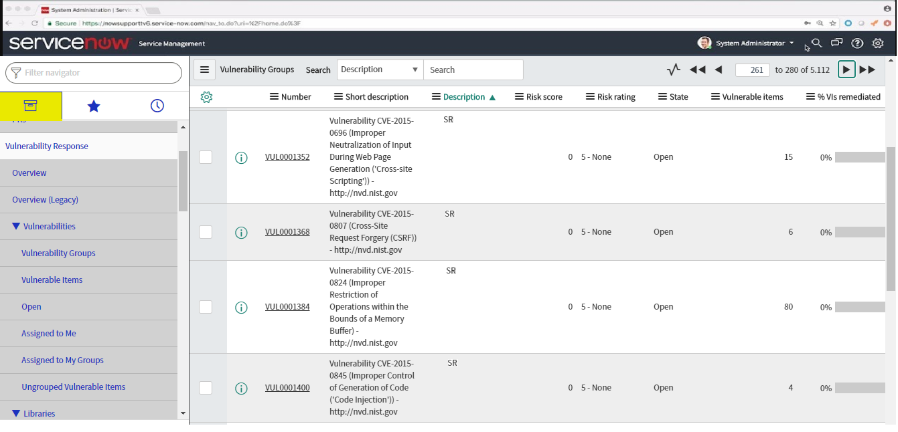Image resolution: width=898 pixels, height=432 pixels.
Task: Click the list personalization gear icon
Action: 207,97
